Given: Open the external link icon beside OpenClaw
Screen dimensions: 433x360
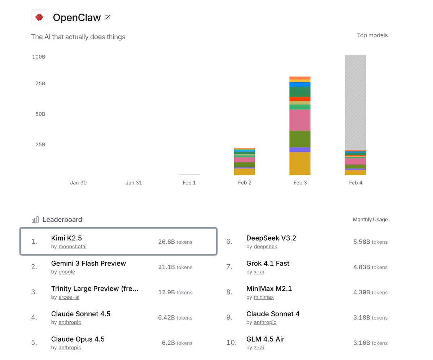Looking at the screenshot, I should 107,17.
